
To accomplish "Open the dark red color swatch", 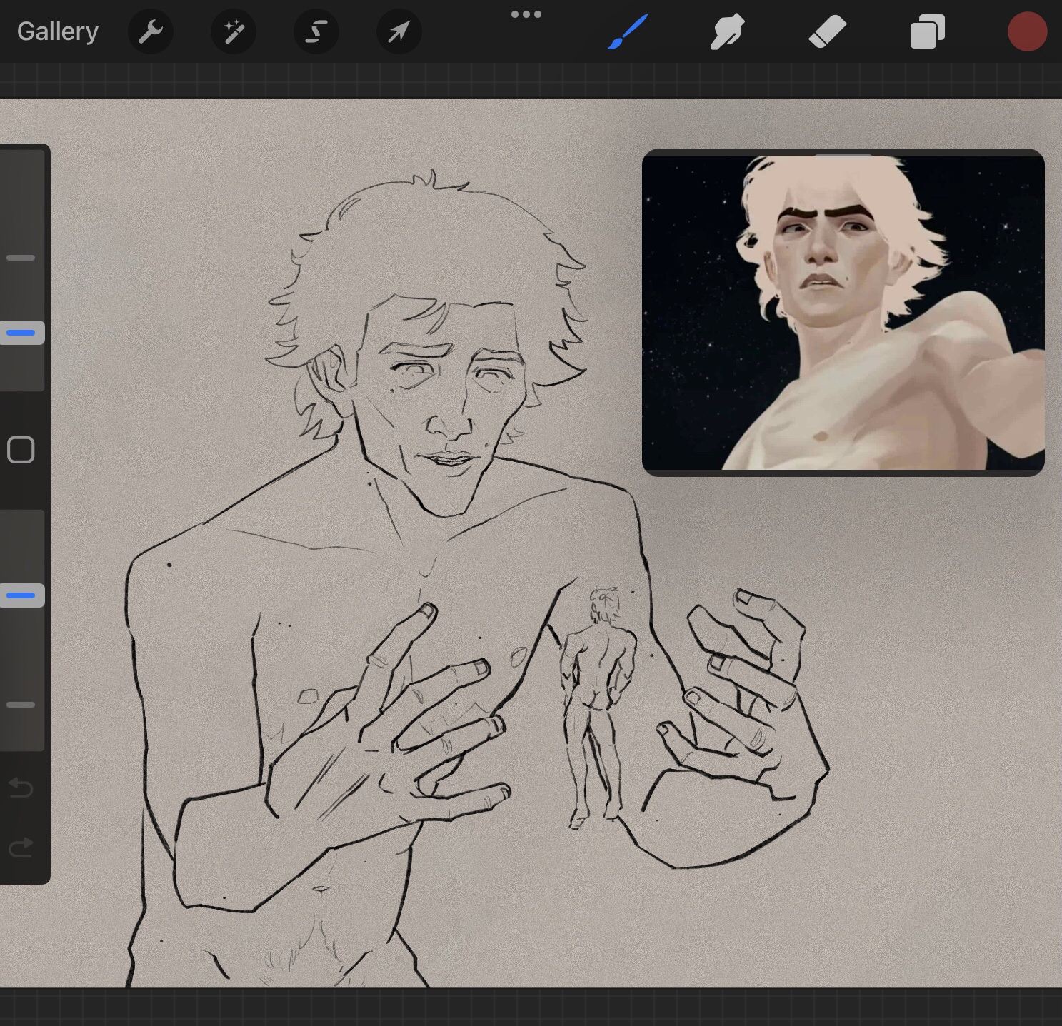I will pos(1027,32).
